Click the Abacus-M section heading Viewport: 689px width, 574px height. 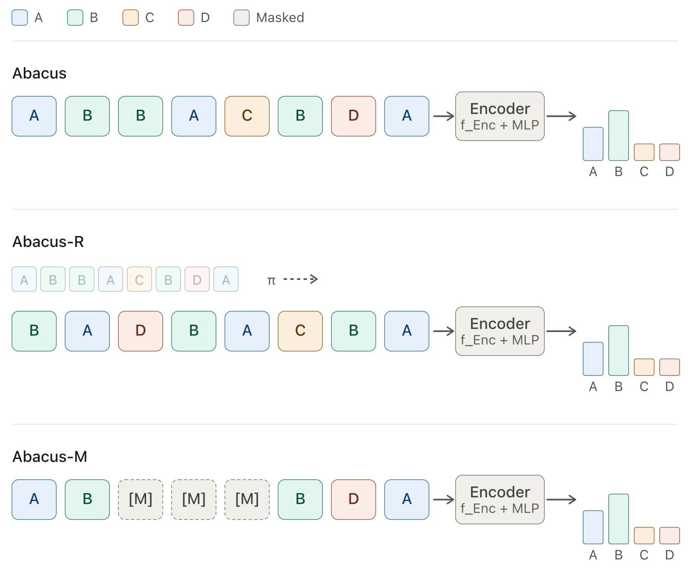pos(50,456)
